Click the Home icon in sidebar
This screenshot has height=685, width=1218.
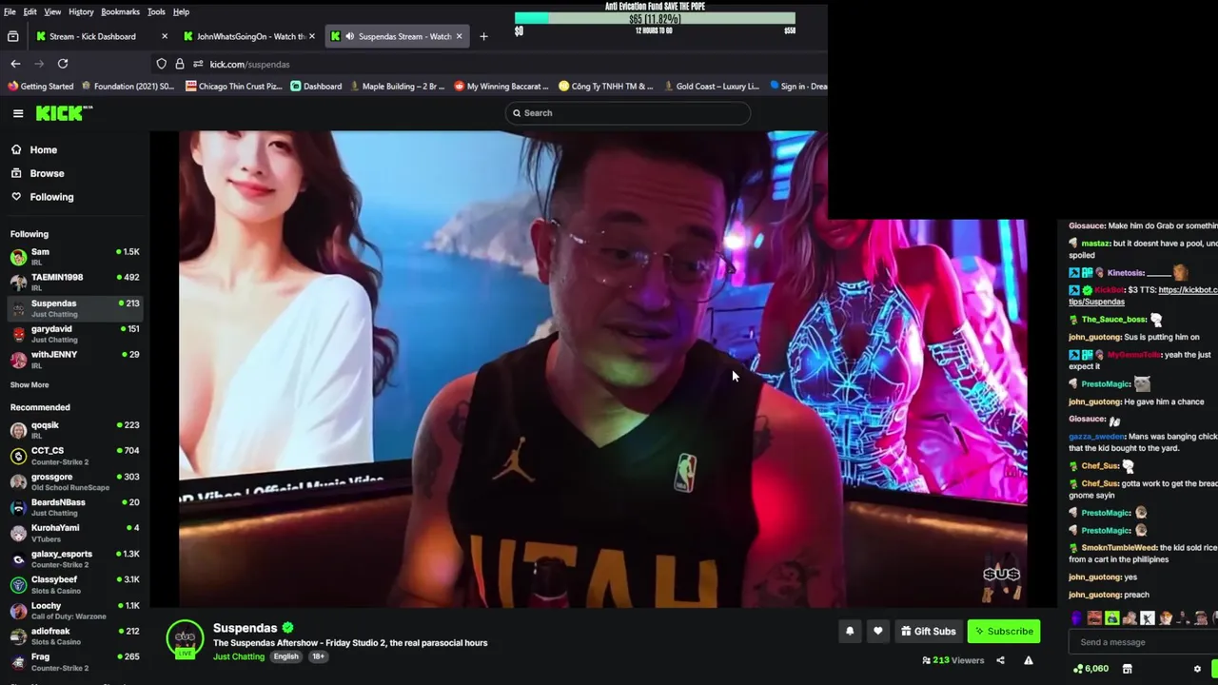16,149
